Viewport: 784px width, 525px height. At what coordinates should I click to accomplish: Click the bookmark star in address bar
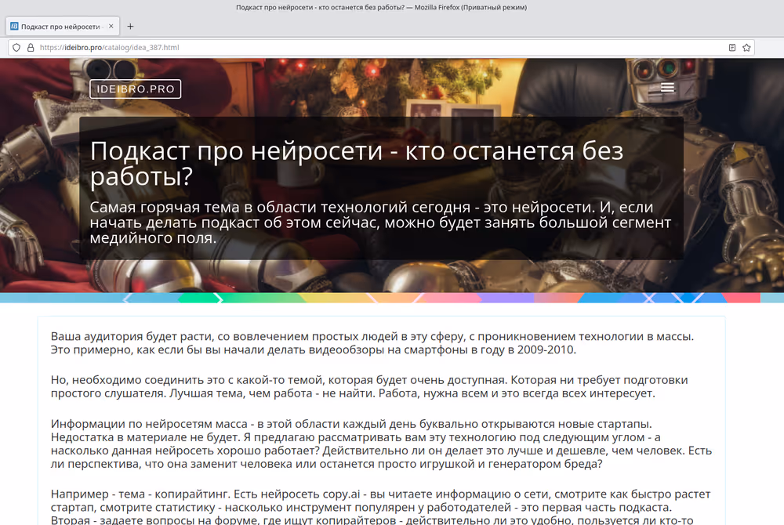(747, 47)
